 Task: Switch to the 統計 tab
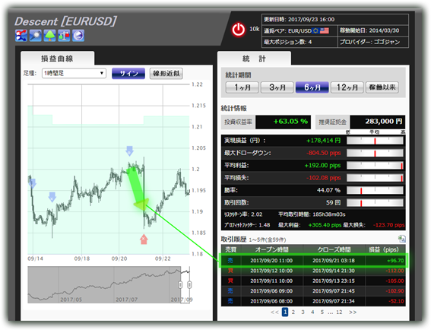point(254,59)
